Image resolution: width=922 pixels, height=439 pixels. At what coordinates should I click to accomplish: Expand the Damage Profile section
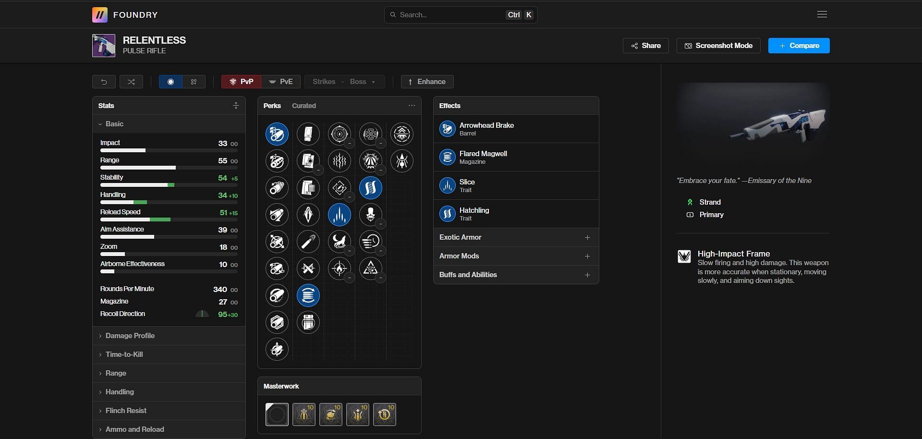click(x=169, y=336)
